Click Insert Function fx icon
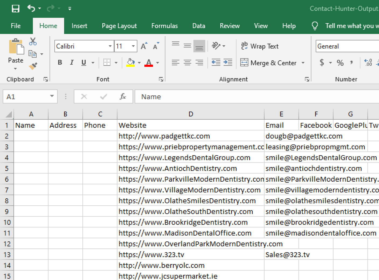The image size is (379, 280). click(123, 96)
